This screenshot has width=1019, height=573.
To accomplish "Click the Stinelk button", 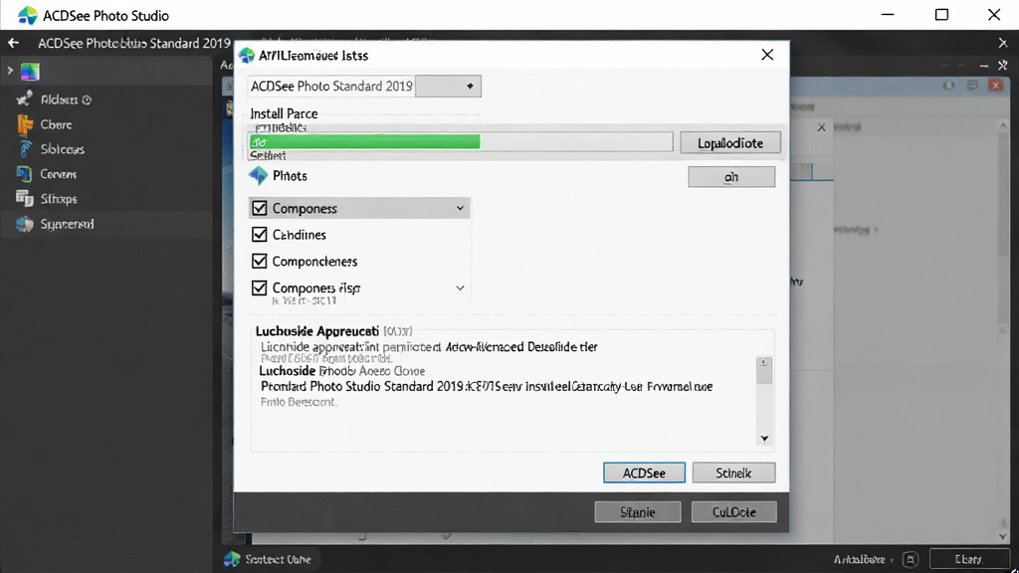I will 733,473.
